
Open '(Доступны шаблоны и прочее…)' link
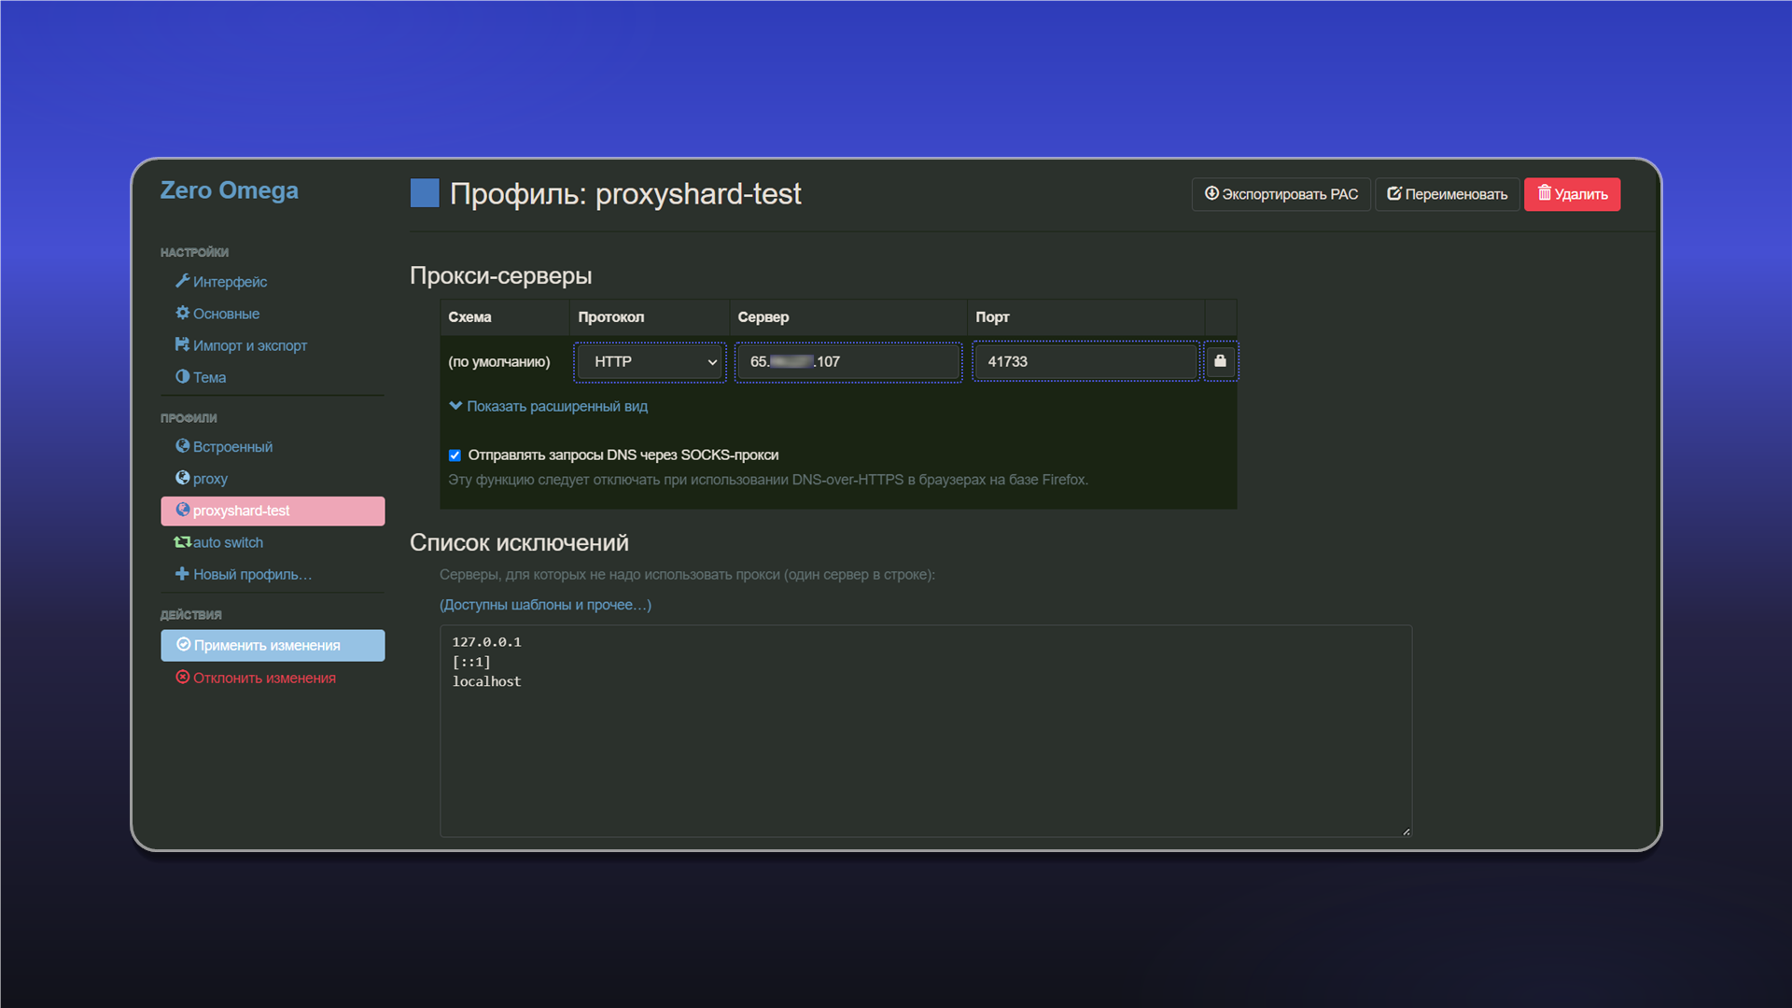pos(545,605)
